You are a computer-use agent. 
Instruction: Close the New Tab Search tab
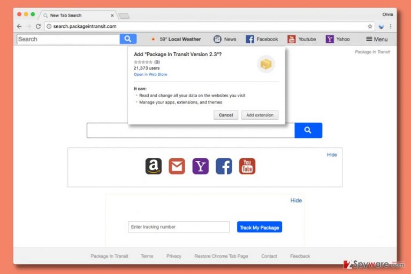pyautogui.click(x=112, y=15)
